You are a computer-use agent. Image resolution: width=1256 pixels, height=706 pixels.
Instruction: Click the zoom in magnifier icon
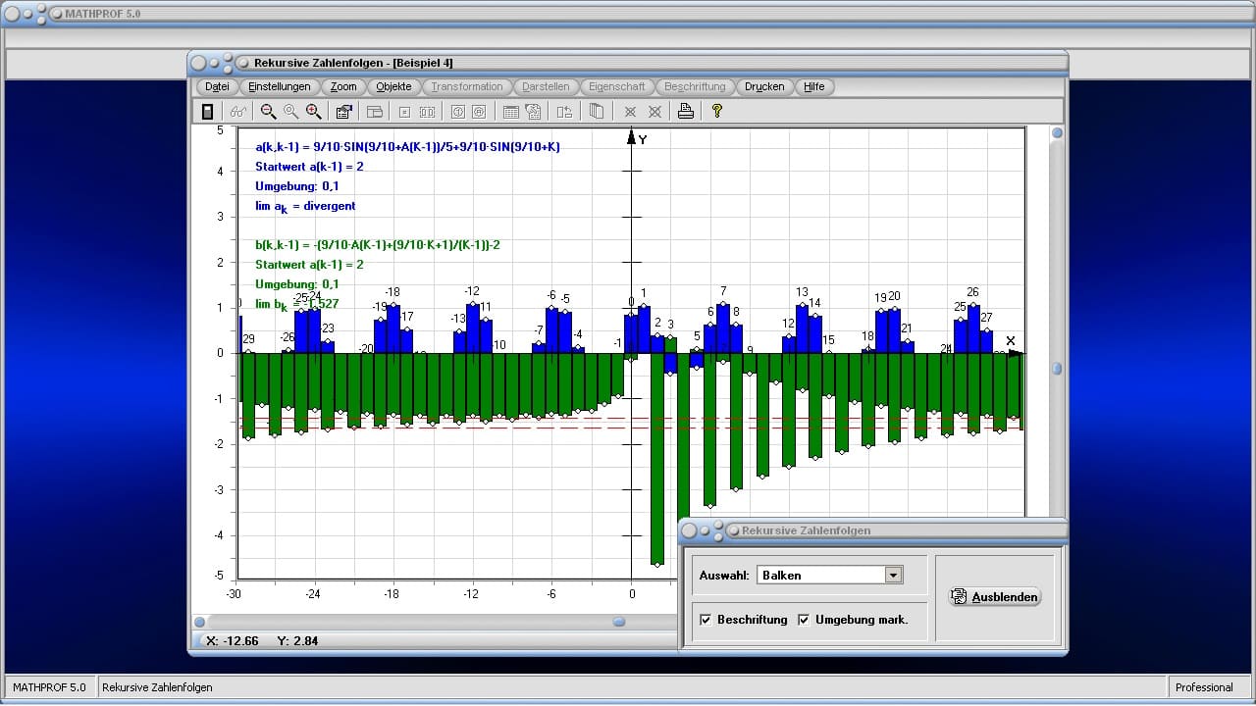[313, 112]
